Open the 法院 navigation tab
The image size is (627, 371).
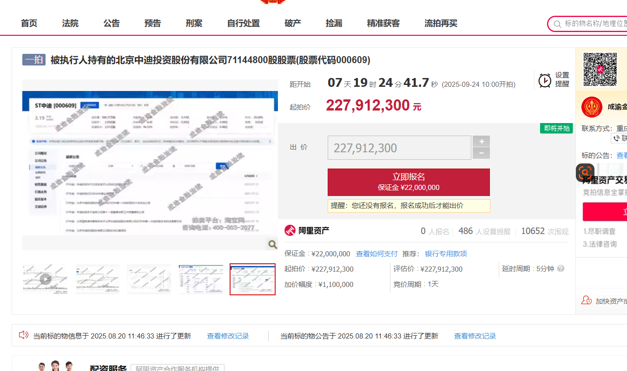70,23
